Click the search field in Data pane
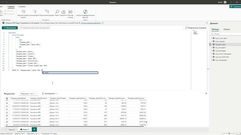Screen dimensions: 241x135 pos(226,34)
